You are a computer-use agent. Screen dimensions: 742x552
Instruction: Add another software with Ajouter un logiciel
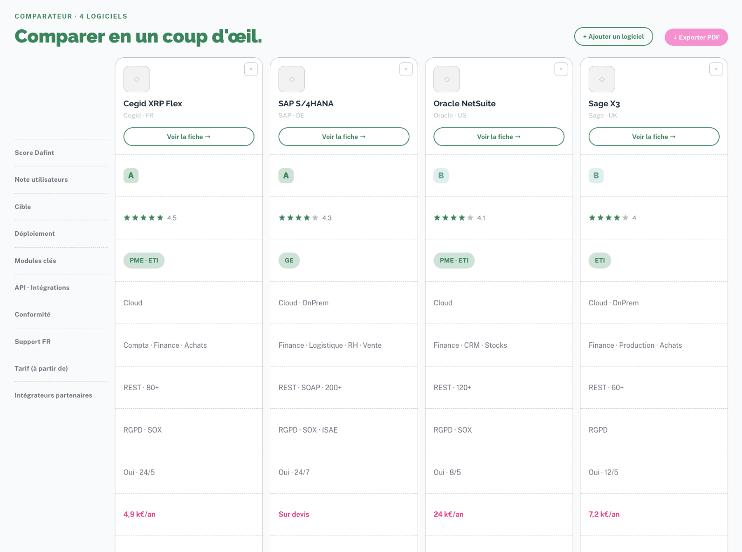(613, 36)
